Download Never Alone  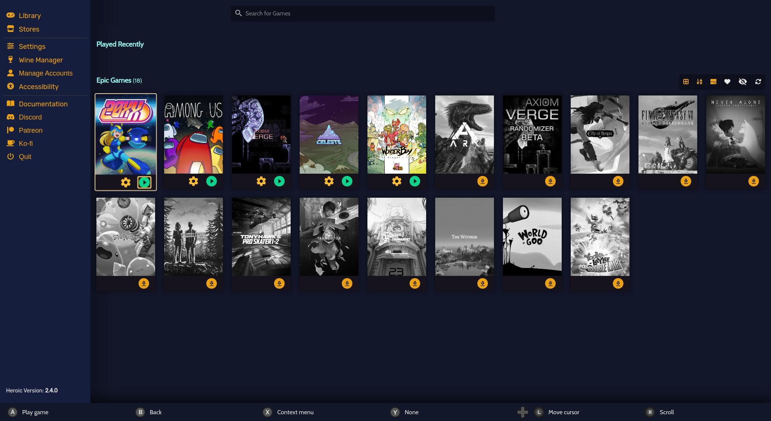(x=754, y=181)
